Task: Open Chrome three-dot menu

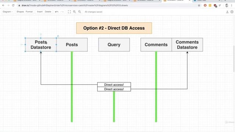Action: point(232,5)
